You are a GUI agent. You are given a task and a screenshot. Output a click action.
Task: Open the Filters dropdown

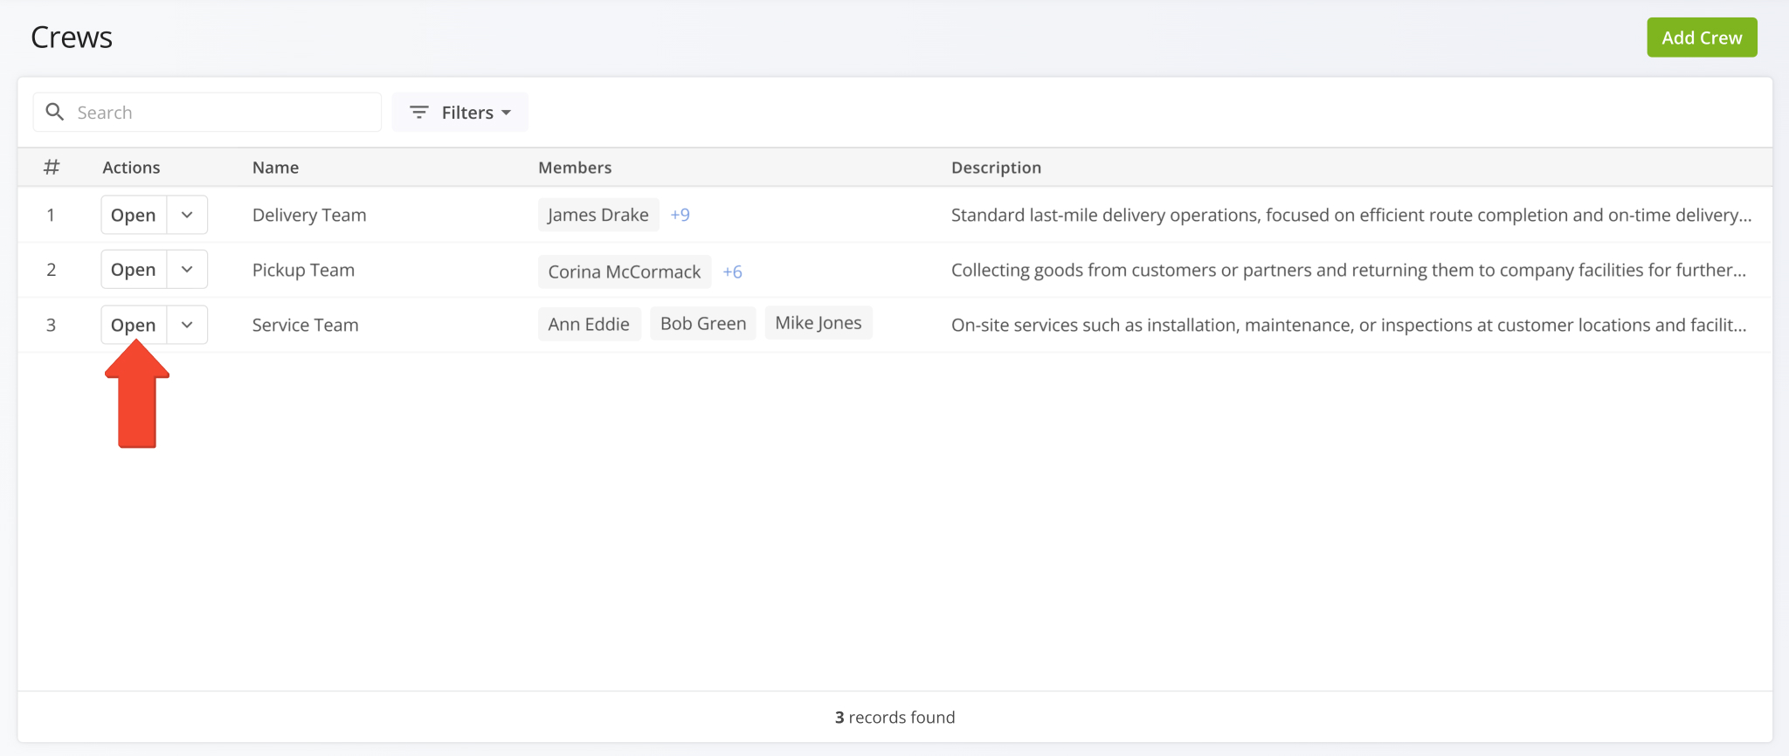click(460, 113)
